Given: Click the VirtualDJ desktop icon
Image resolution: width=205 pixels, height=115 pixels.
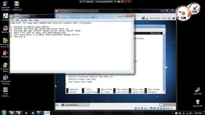Looking at the screenshot, I should (5, 54).
